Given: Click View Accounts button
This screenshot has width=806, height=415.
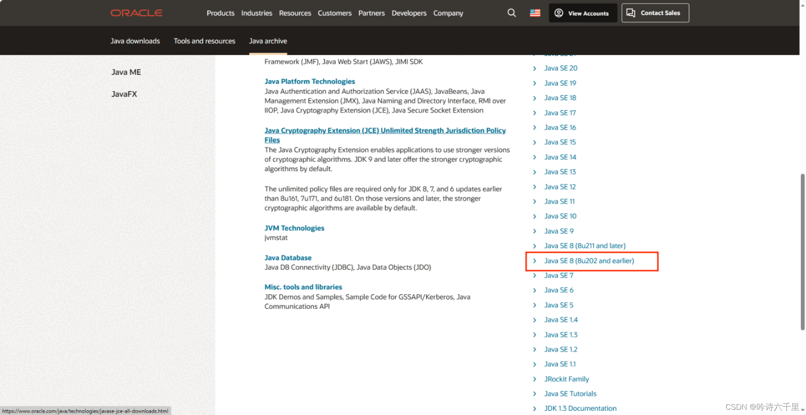Looking at the screenshot, I should tap(583, 13).
